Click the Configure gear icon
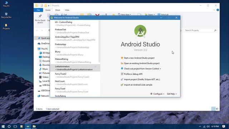This screenshot has width=229, height=129. (151, 94)
